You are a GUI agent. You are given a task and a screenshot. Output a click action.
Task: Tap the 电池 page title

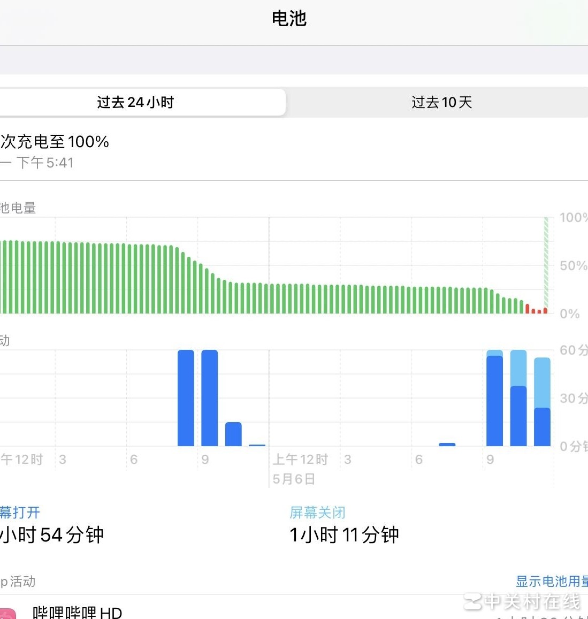(x=289, y=18)
